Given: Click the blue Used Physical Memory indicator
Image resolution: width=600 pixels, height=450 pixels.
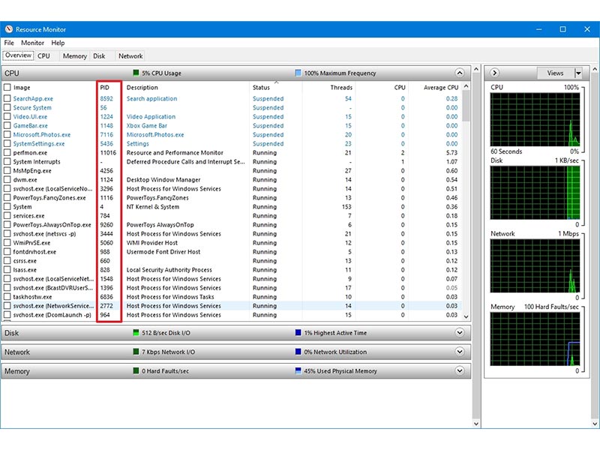Looking at the screenshot, I should point(298,370).
